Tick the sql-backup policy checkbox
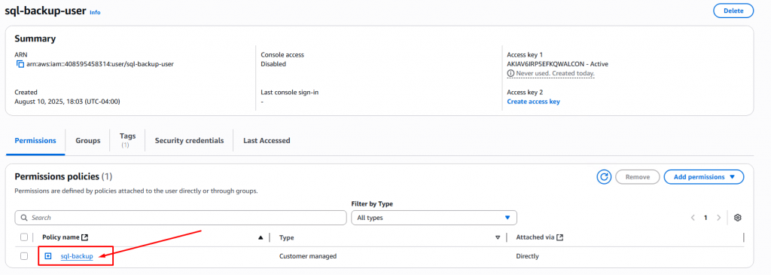 [24, 256]
